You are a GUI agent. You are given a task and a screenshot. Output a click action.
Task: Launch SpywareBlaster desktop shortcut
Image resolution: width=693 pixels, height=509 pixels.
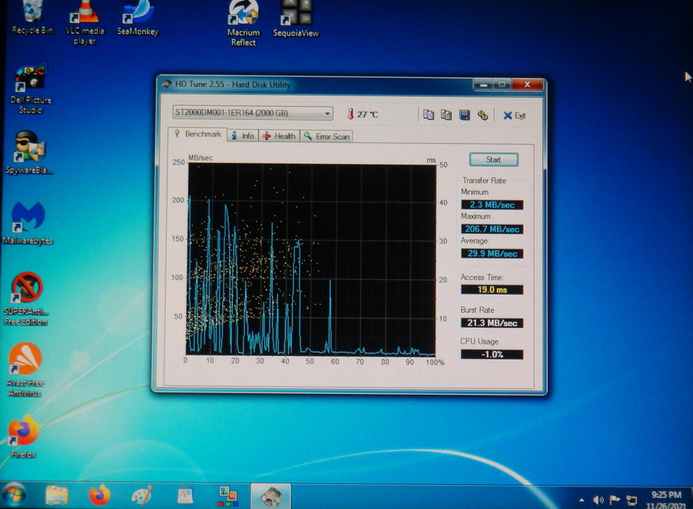click(29, 153)
